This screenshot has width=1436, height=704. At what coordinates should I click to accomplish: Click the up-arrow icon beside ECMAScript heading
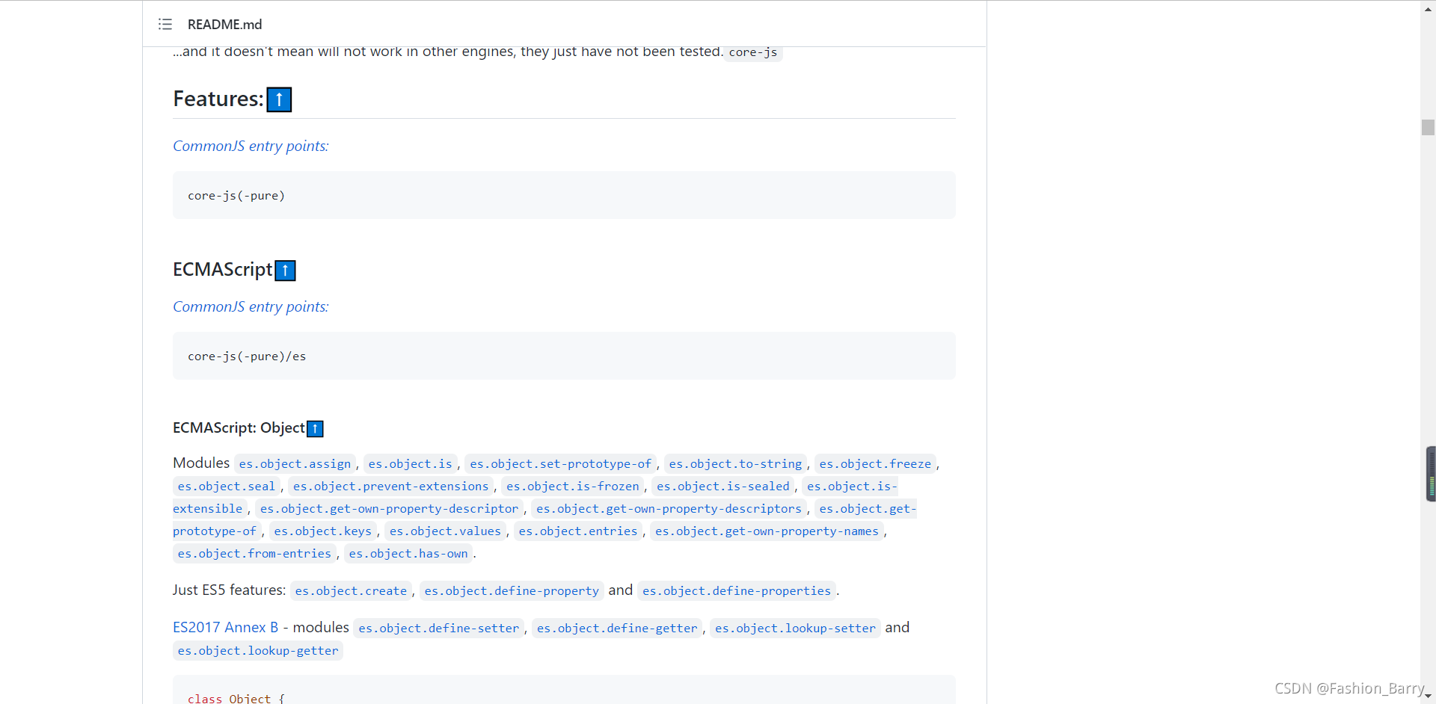[285, 271]
